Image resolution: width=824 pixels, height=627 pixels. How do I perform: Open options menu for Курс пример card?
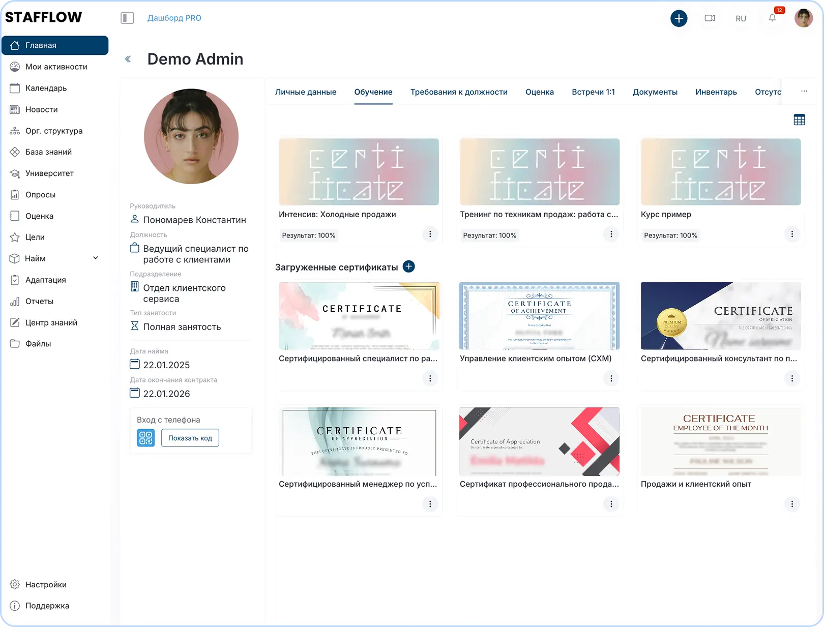point(791,234)
